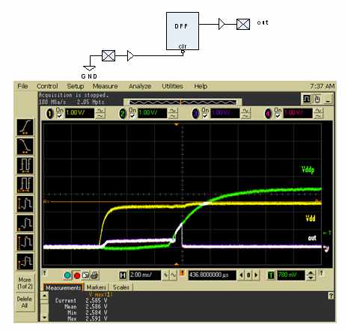Select the rise time measurement icon

coord(25,127)
